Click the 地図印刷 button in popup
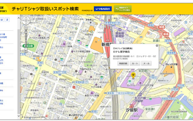Screen dimensions: 193x121 [x=123, y=63]
